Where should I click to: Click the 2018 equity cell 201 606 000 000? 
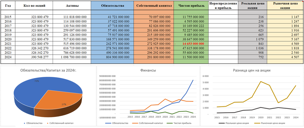click(x=154, y=30)
